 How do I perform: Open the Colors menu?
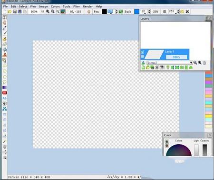pos(55,7)
